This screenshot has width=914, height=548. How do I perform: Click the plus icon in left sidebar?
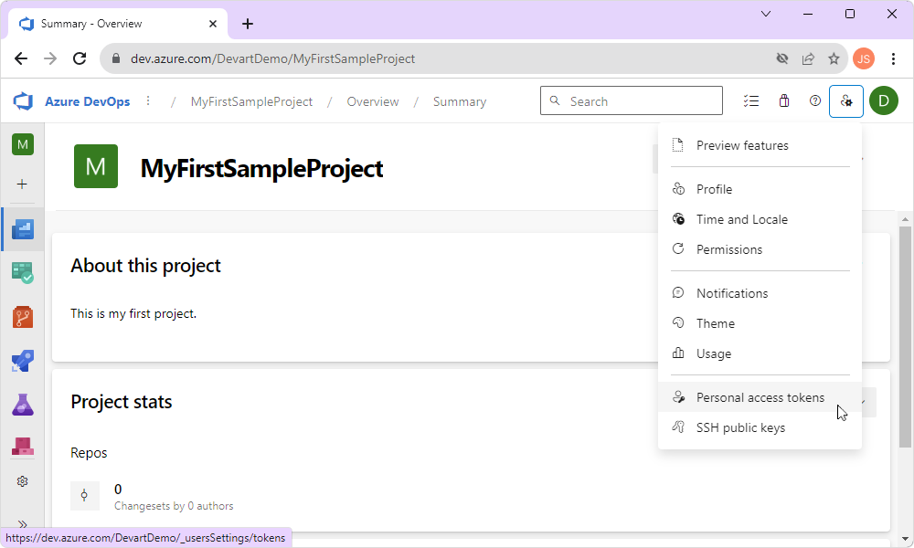[x=22, y=184]
